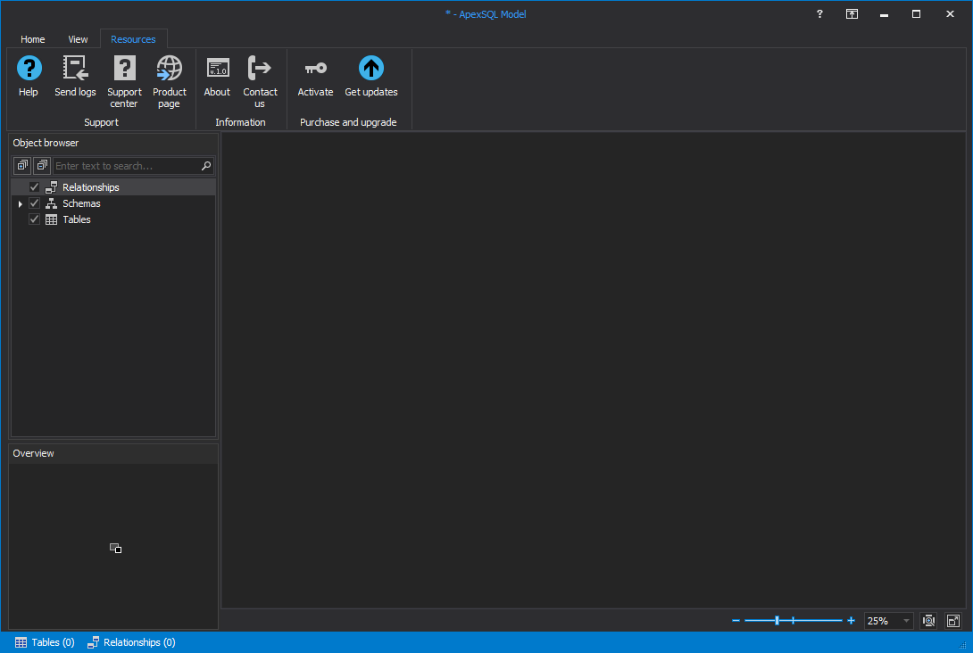The image size is (973, 653).
Task: Click the Object browser panel title
Action: tap(46, 143)
